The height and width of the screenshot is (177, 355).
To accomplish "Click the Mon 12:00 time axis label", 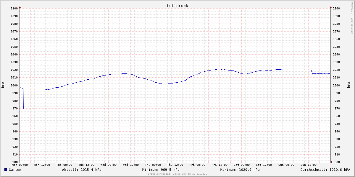I will [x=42, y=165].
